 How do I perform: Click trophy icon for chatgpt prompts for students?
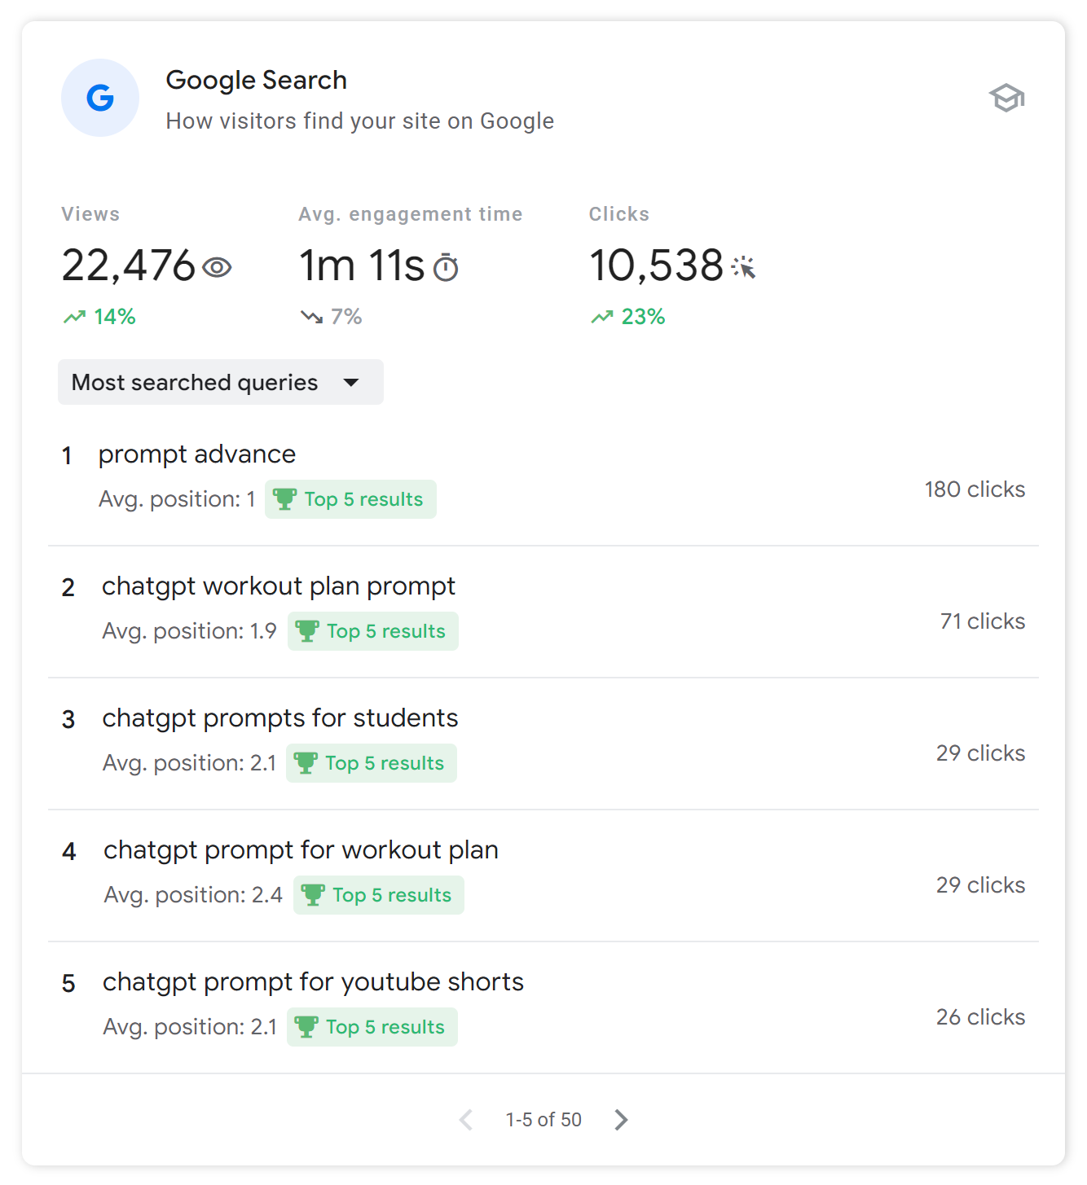pos(306,763)
